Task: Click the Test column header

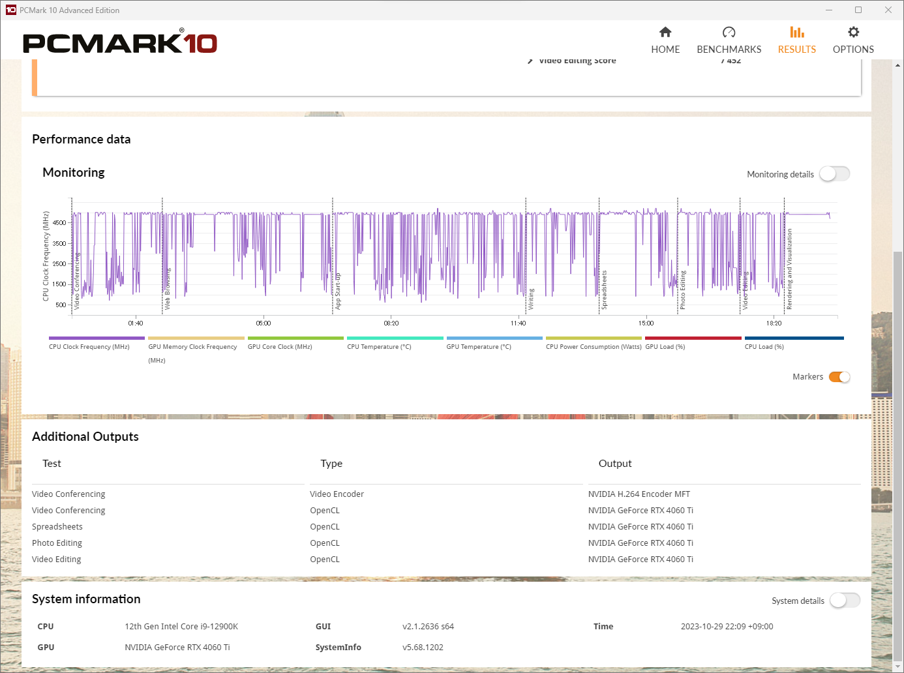Action: [x=52, y=464]
